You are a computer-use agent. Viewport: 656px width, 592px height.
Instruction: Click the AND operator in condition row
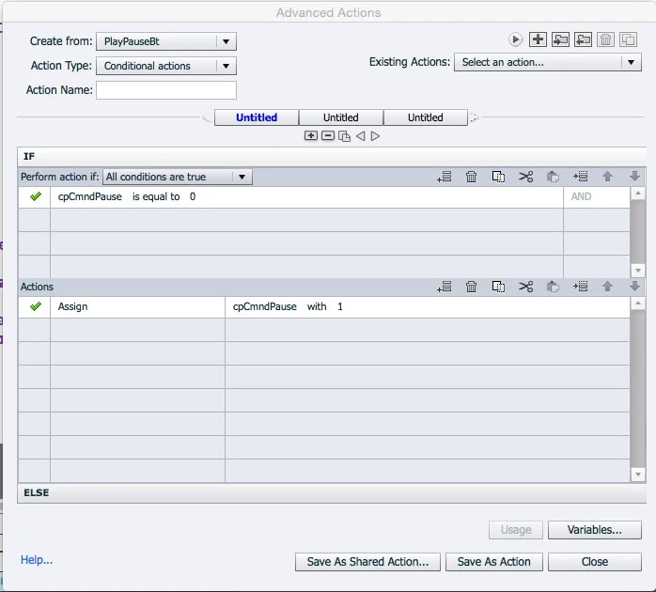point(581,196)
